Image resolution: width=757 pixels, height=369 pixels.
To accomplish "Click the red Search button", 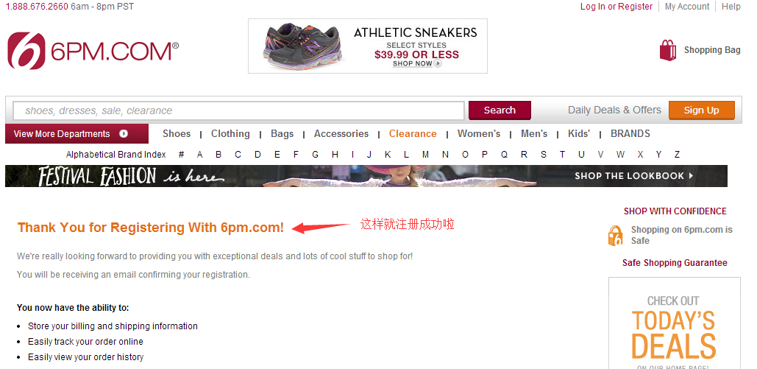I will tap(500, 110).
